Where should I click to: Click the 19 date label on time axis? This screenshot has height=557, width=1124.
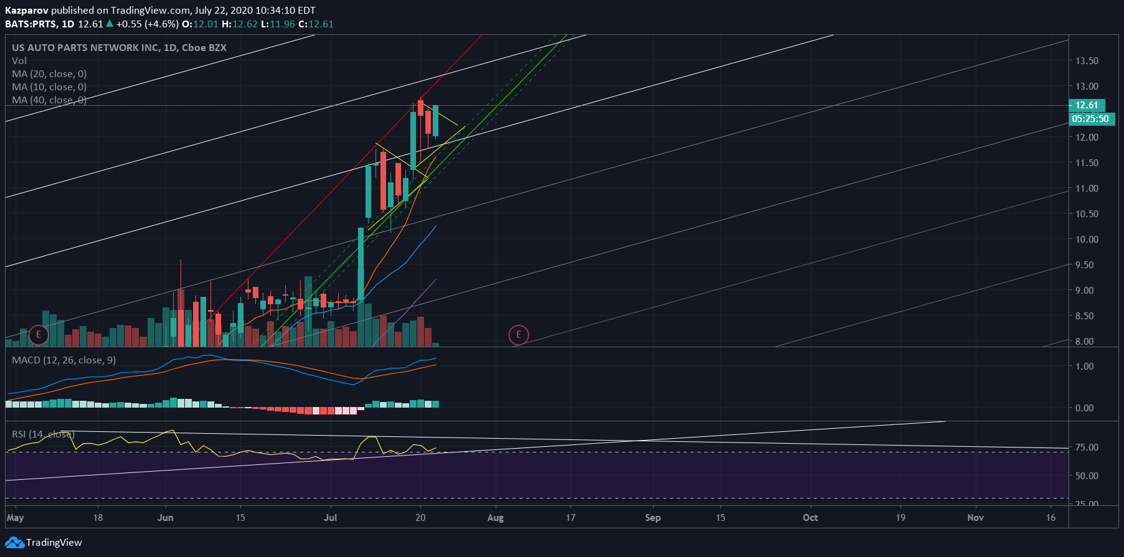(x=900, y=518)
